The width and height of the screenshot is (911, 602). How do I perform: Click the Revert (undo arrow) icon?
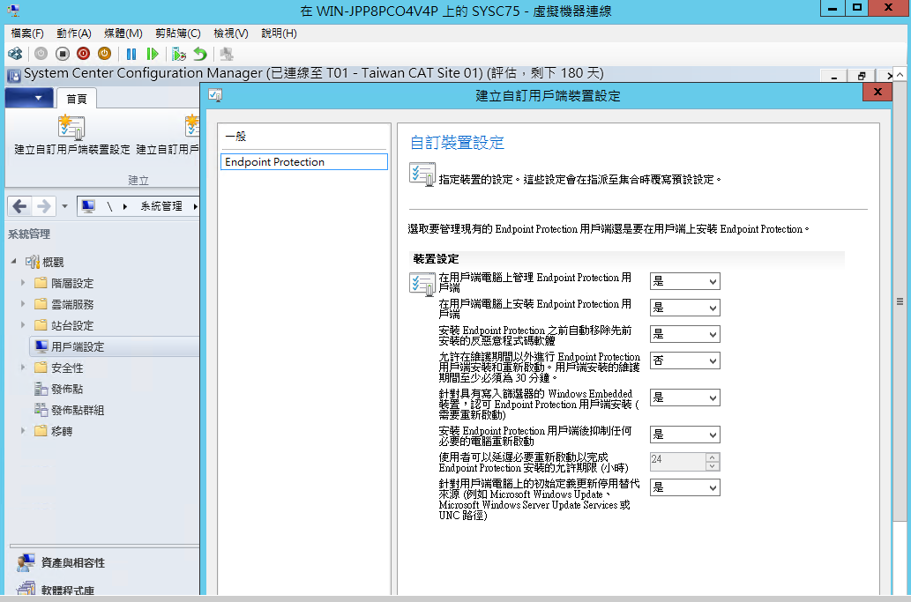tap(200, 54)
